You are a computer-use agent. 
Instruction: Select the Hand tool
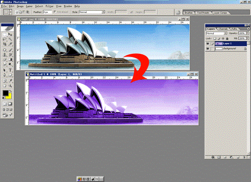click(5, 86)
